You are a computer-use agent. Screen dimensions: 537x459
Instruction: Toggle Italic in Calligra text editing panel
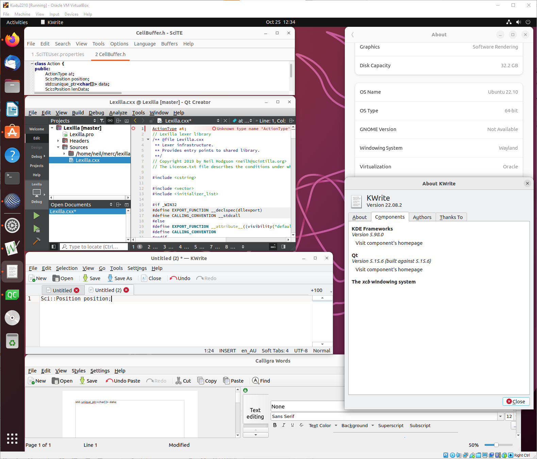coord(284,425)
